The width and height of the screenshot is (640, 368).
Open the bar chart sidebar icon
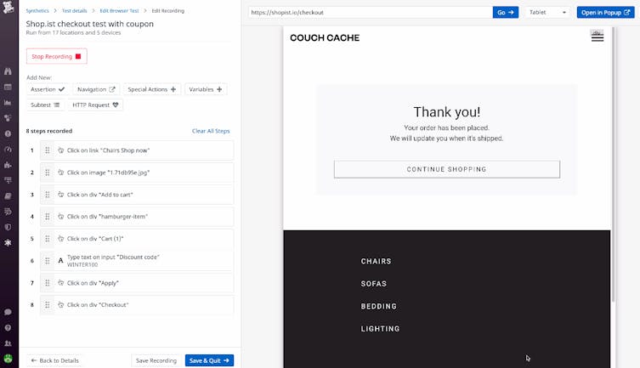tap(8, 102)
